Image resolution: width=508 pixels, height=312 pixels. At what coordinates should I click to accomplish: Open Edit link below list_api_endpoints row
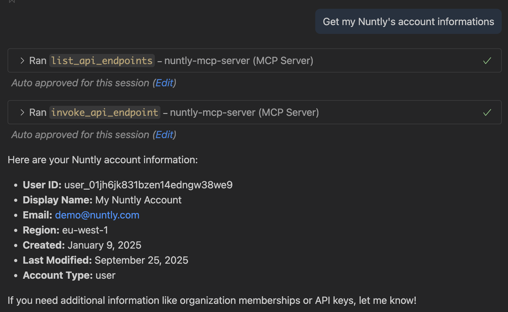(x=164, y=83)
